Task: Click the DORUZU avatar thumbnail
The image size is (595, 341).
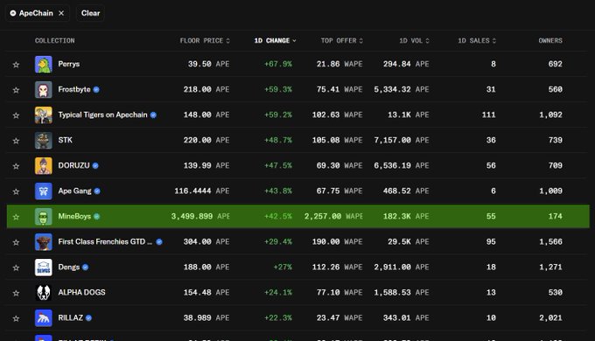Action: (43, 166)
